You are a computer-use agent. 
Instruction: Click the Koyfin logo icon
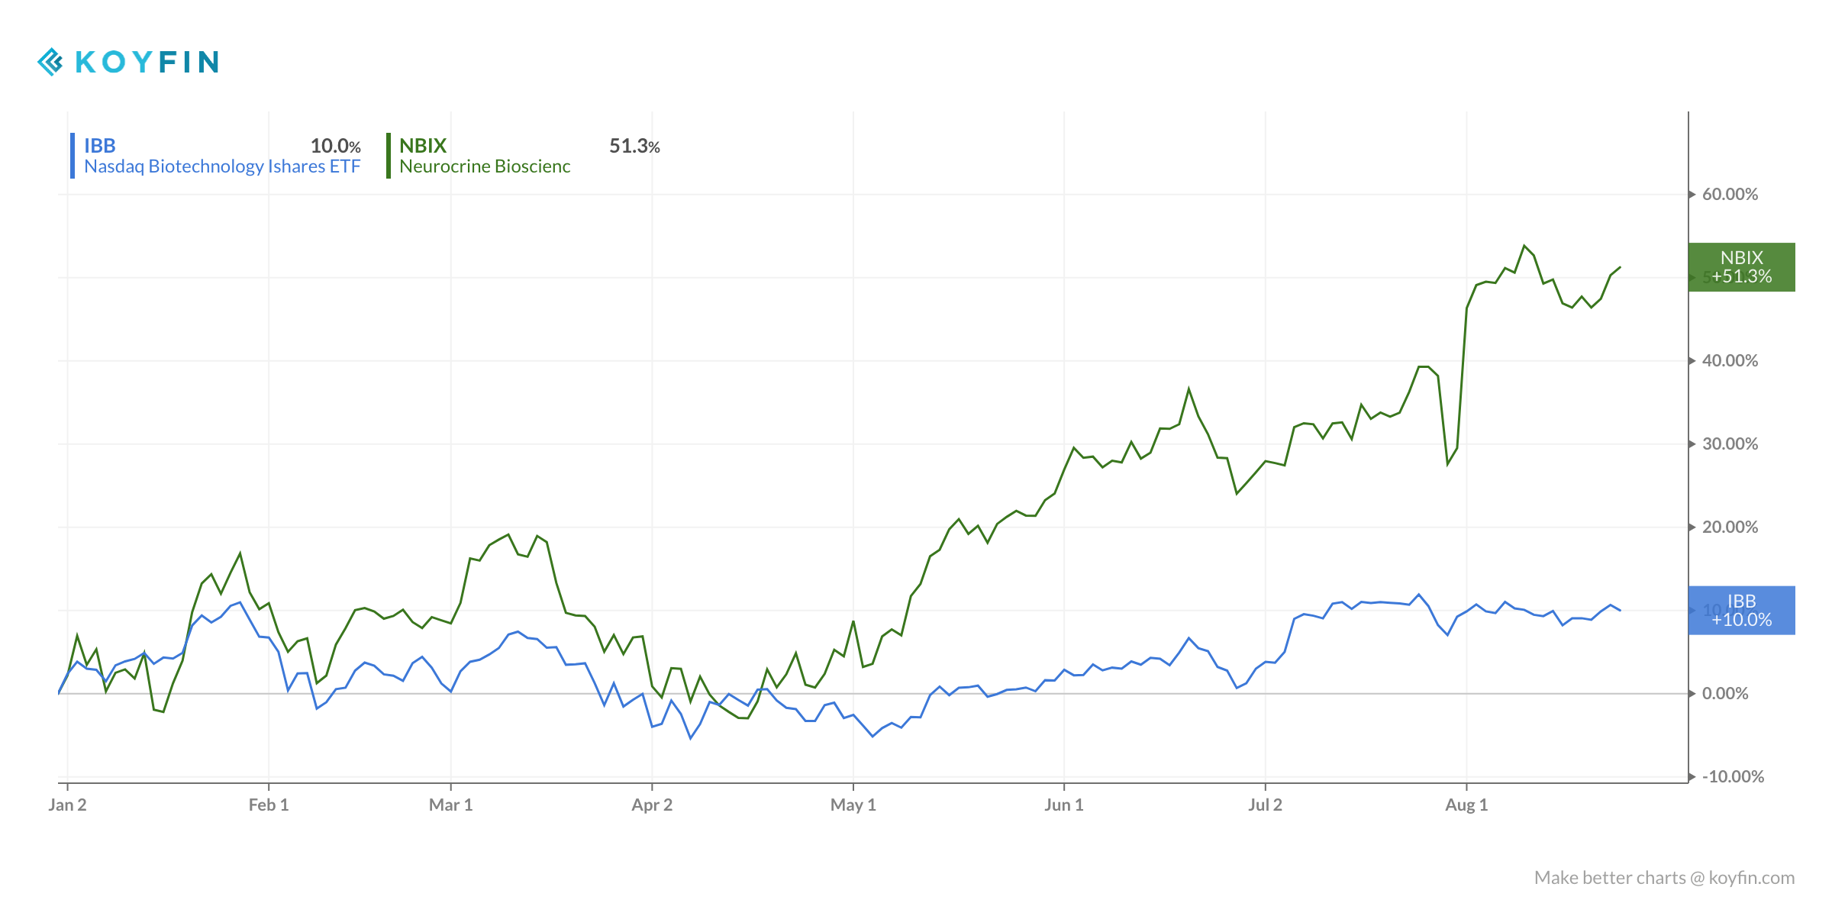click(x=50, y=62)
